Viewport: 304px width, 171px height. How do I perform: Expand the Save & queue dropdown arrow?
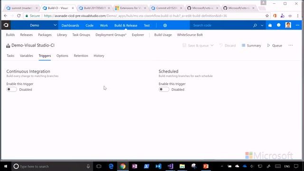point(212,46)
